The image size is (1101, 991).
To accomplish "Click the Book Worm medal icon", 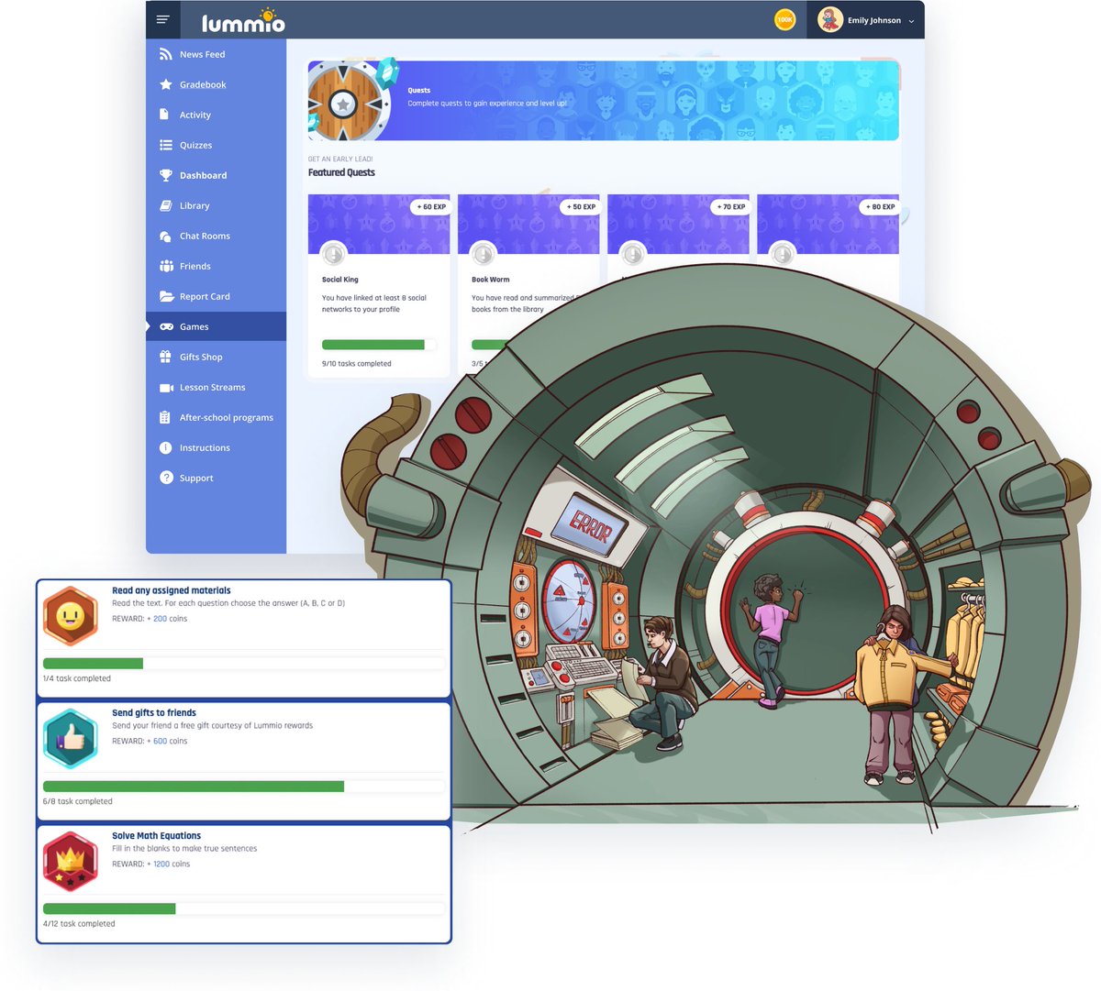I will 483,253.
